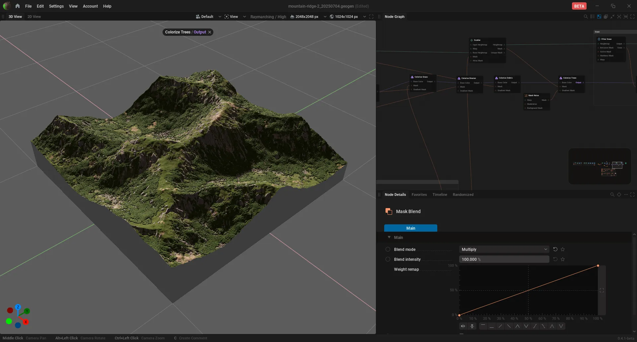Favorite the Blend intensity parameter
This screenshot has height=342, width=637.
pos(563,259)
